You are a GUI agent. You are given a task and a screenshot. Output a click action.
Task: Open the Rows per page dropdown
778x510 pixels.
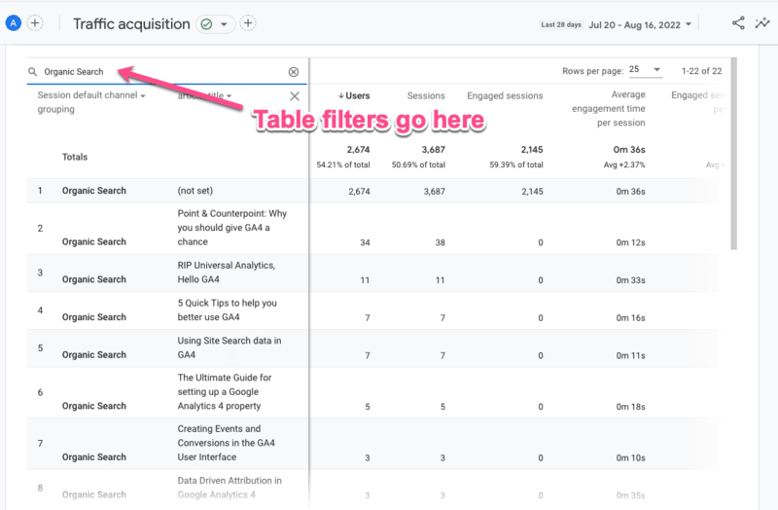(645, 70)
